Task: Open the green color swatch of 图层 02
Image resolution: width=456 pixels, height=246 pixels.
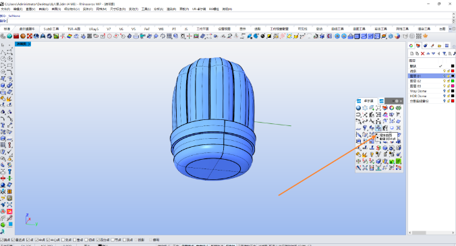Action: 453,81
